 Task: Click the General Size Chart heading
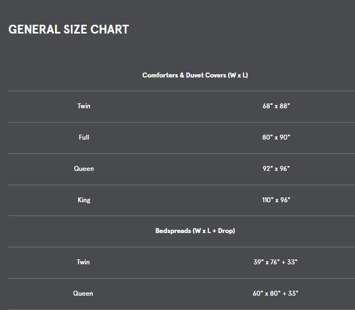tap(69, 30)
